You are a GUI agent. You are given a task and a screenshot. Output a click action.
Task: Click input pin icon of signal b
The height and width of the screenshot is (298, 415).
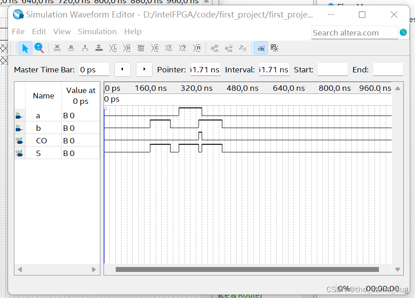(19, 128)
